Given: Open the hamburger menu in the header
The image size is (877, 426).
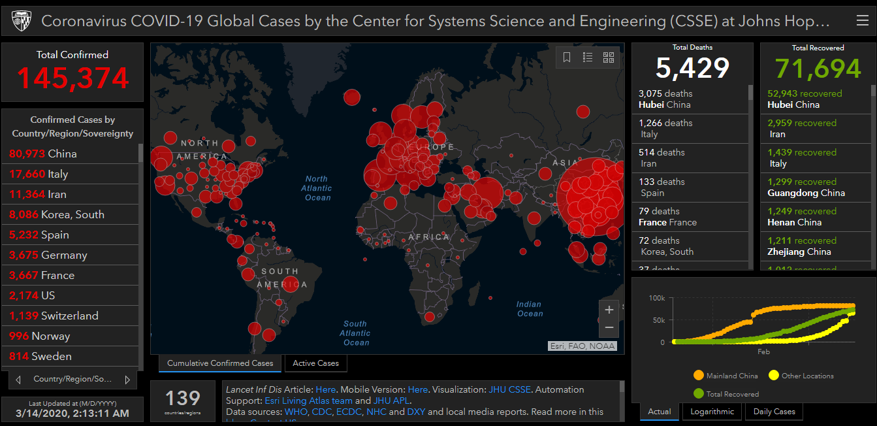Looking at the screenshot, I should point(862,22).
